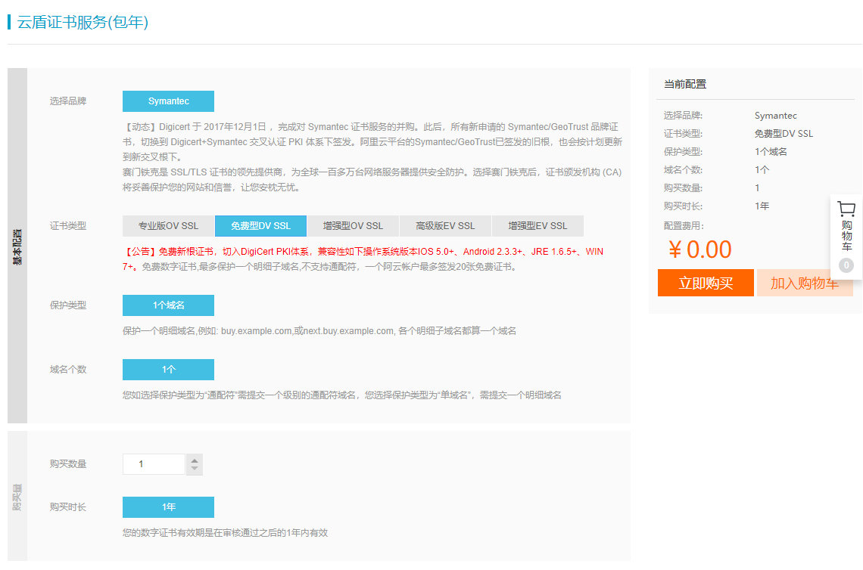This screenshot has width=863, height=570.
Task: Open the shopping cart icon
Action: click(846, 209)
